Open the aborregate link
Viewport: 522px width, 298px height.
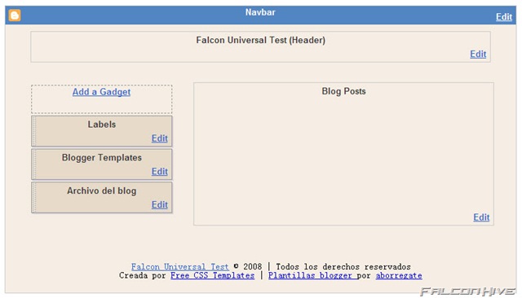[399, 275]
